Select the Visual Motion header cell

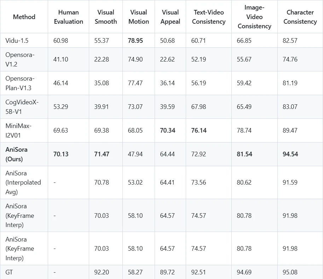point(139,17)
